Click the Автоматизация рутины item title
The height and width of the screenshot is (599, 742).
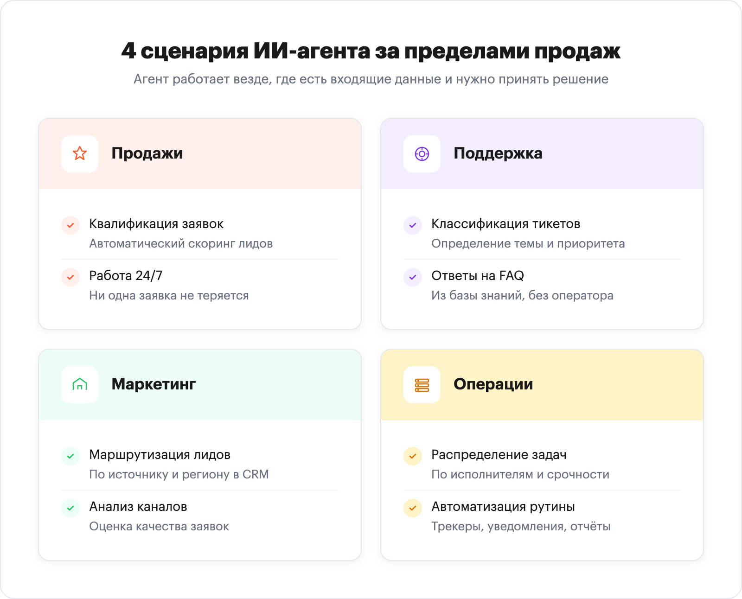pyautogui.click(x=503, y=507)
